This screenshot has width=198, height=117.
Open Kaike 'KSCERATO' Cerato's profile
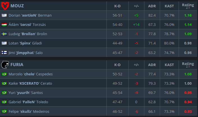(x=30, y=83)
